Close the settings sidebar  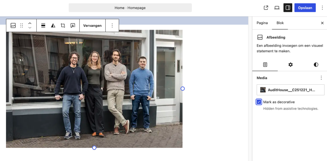(322, 23)
